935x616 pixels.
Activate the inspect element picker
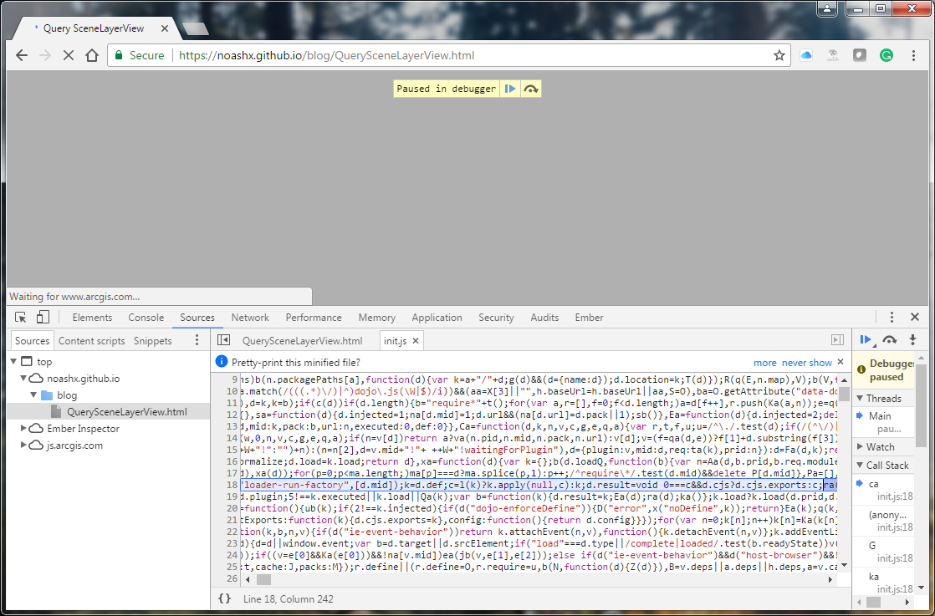[21, 318]
